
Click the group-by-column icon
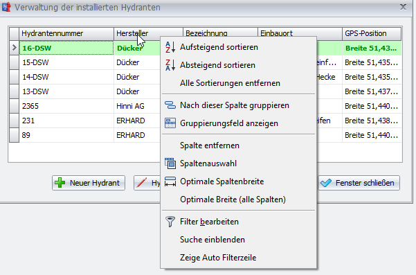click(x=170, y=105)
